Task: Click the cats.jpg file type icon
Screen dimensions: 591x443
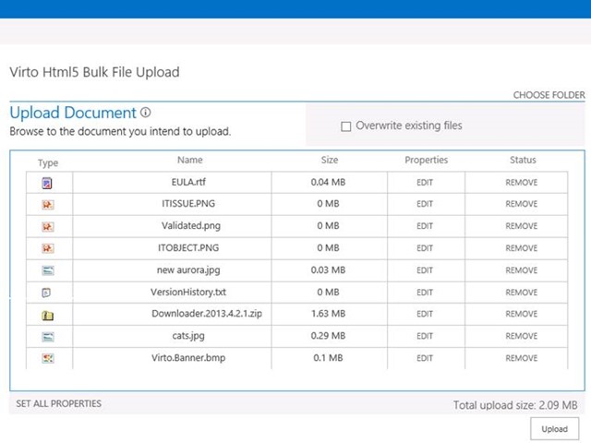Action: (x=47, y=337)
